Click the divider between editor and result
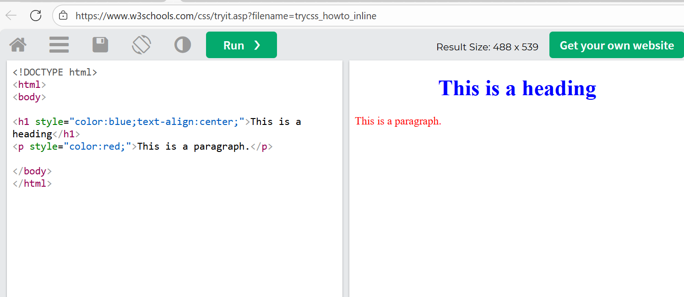 (346, 178)
